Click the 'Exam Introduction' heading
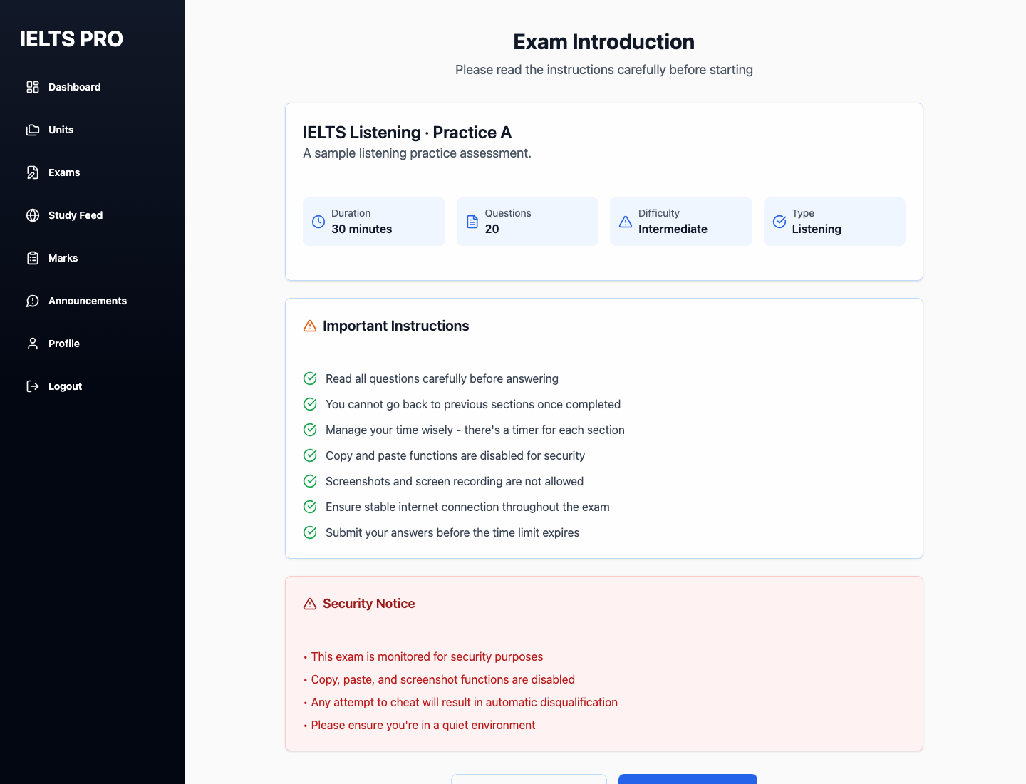The height and width of the screenshot is (784, 1026). pos(604,42)
